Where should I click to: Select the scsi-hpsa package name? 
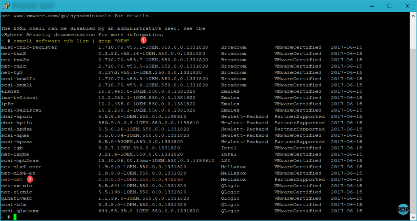coord(15,135)
